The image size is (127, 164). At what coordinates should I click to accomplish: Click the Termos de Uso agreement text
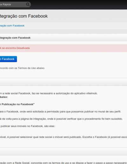point(22,68)
